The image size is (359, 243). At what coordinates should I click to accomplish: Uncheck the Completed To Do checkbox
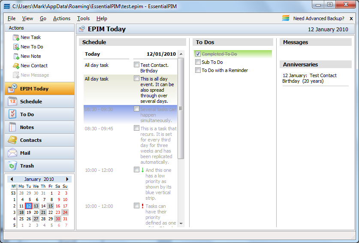click(x=198, y=54)
